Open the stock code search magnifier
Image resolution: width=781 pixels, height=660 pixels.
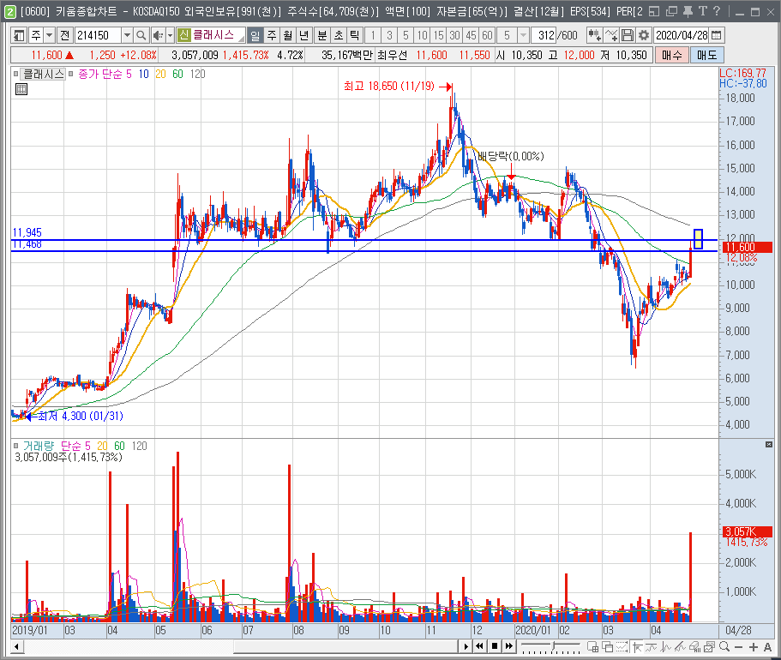click(141, 35)
